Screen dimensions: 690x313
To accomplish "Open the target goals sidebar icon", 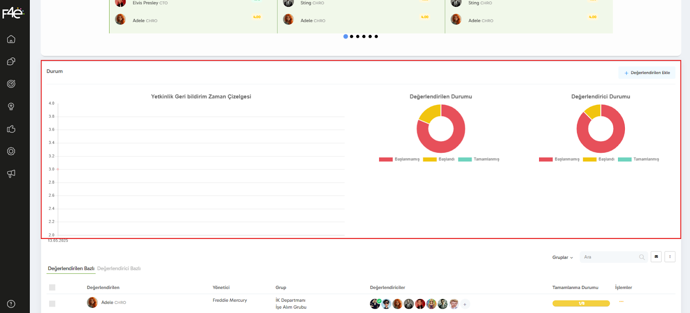I will tap(11, 84).
